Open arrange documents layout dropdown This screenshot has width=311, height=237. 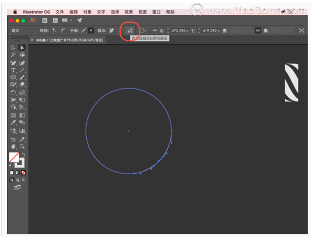pyautogui.click(x=67, y=20)
